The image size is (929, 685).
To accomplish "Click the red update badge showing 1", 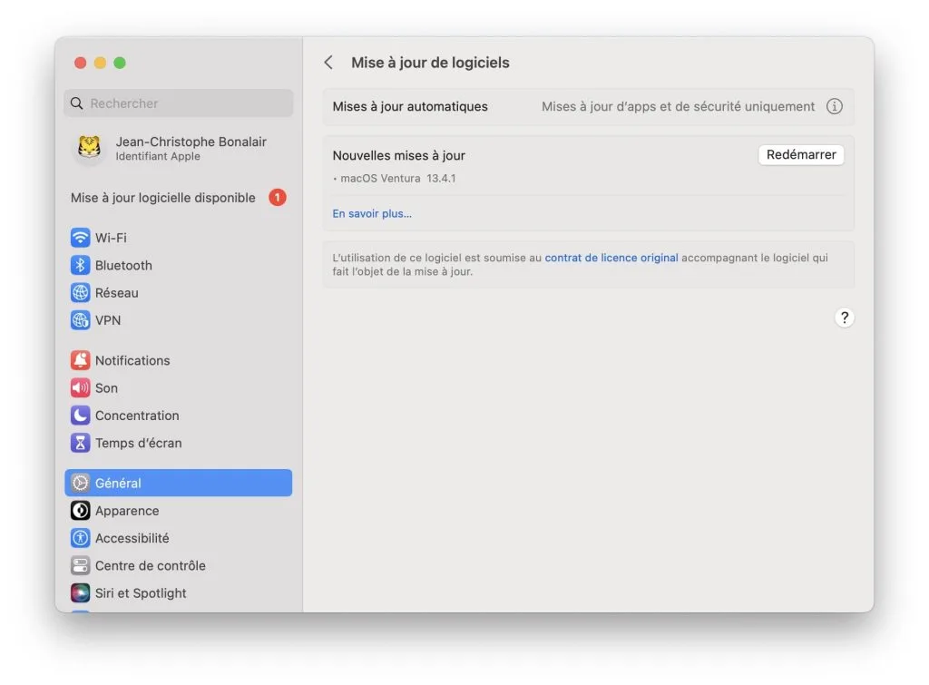I will point(278,197).
